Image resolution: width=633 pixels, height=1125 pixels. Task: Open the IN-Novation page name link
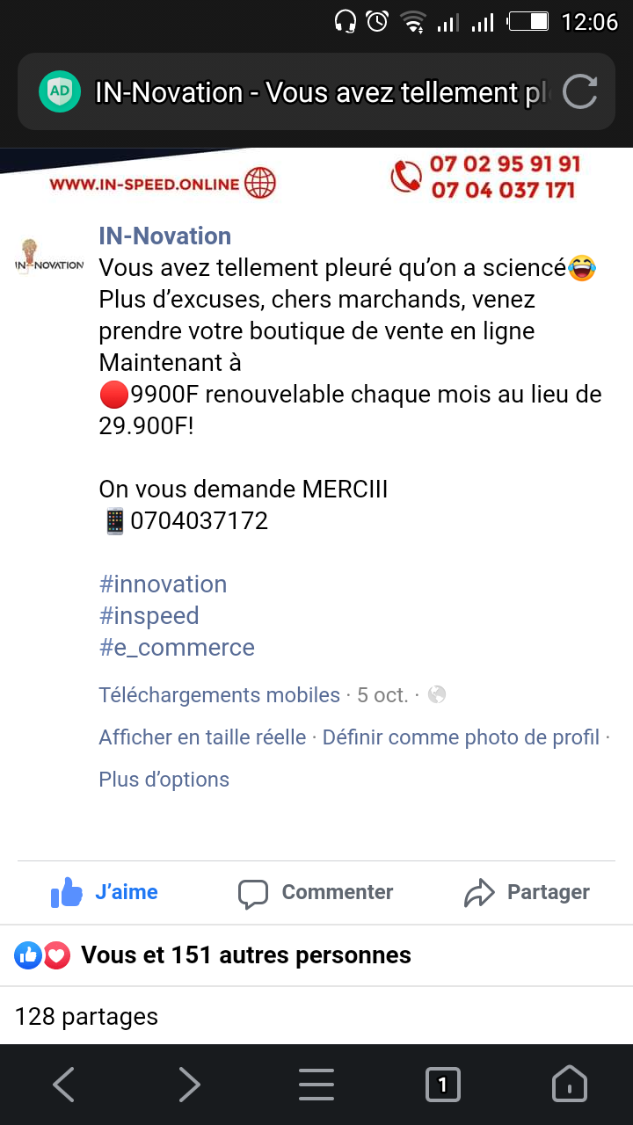tap(164, 236)
